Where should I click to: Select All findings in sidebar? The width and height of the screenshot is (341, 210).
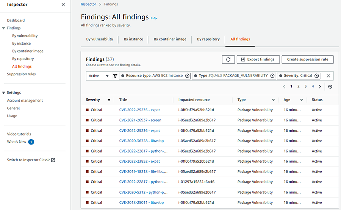pos(22,67)
